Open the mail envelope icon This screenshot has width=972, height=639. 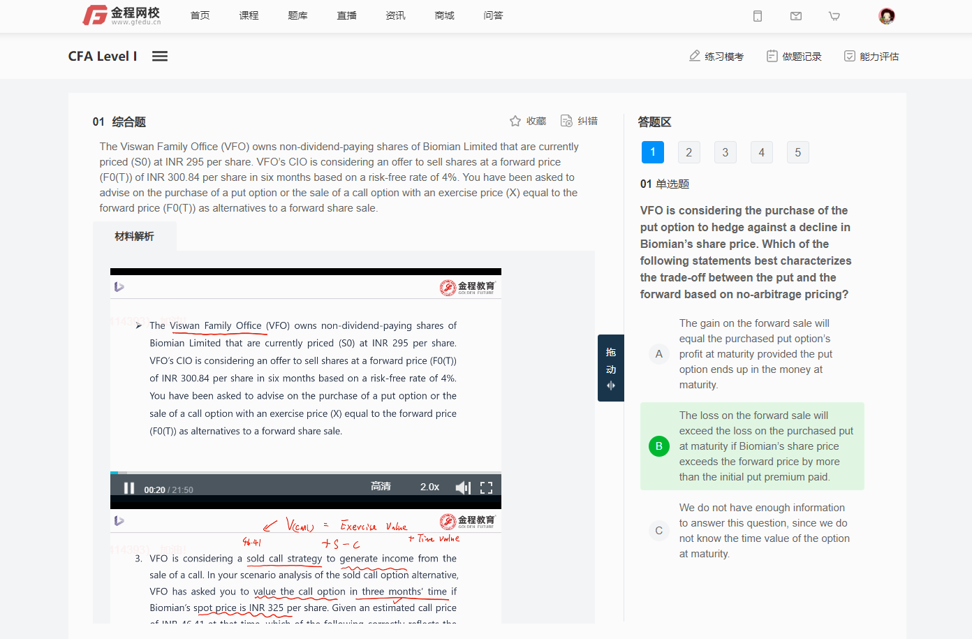(x=796, y=16)
